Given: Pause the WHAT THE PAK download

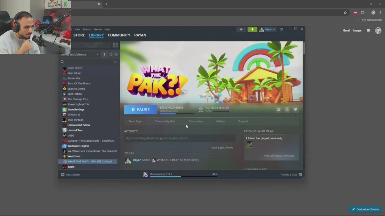Looking at the screenshot, I should point(140,109).
